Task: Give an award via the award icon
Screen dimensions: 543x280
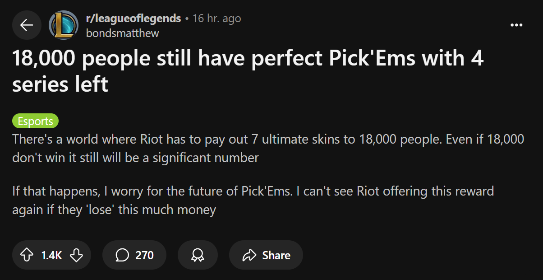Action: (198, 255)
